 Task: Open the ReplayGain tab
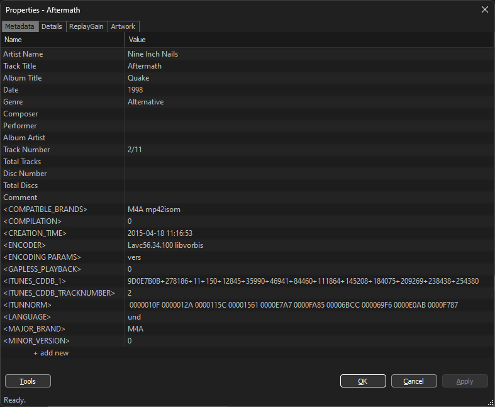coord(86,26)
